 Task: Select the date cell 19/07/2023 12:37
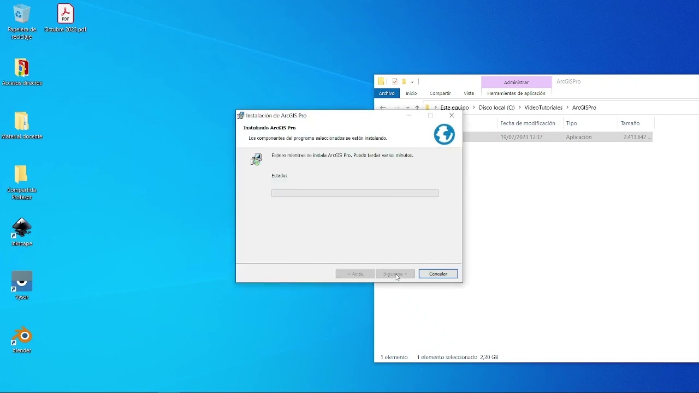(522, 137)
